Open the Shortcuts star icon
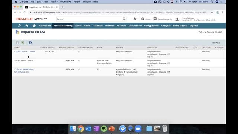 pos(27,26)
